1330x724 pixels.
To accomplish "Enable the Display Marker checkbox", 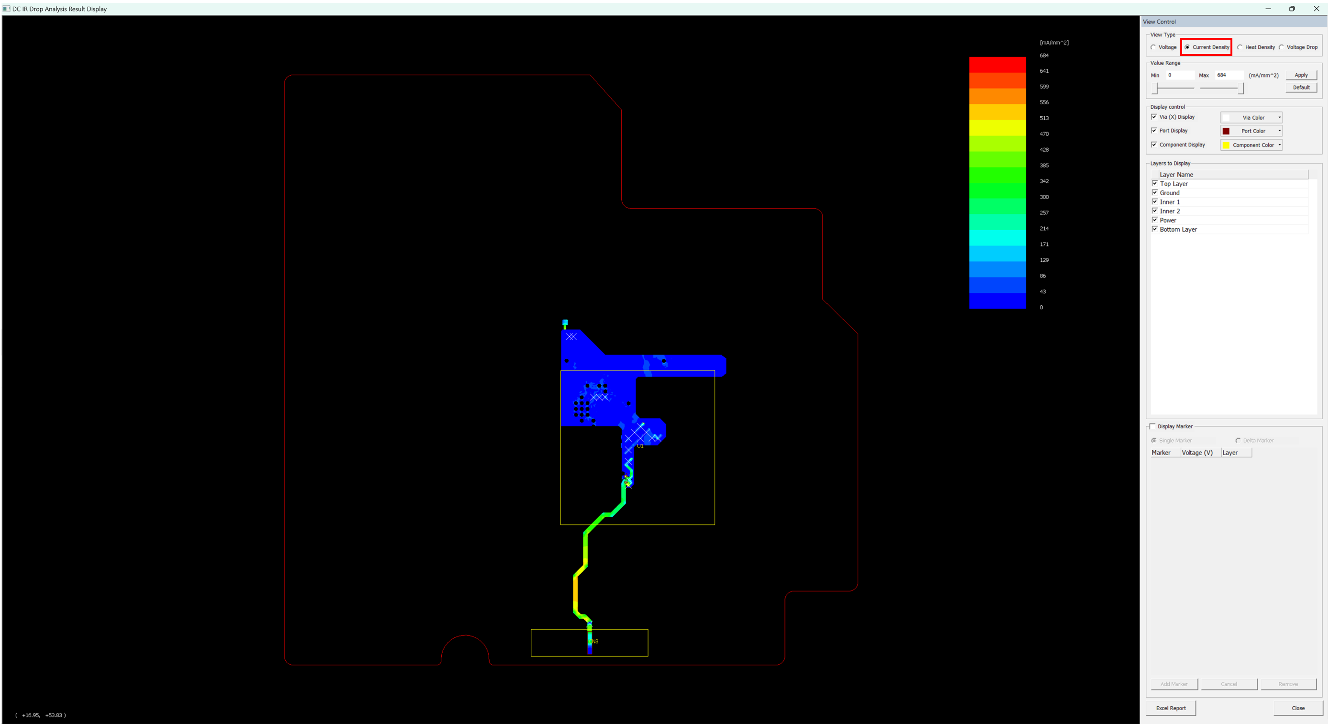I will click(x=1153, y=426).
